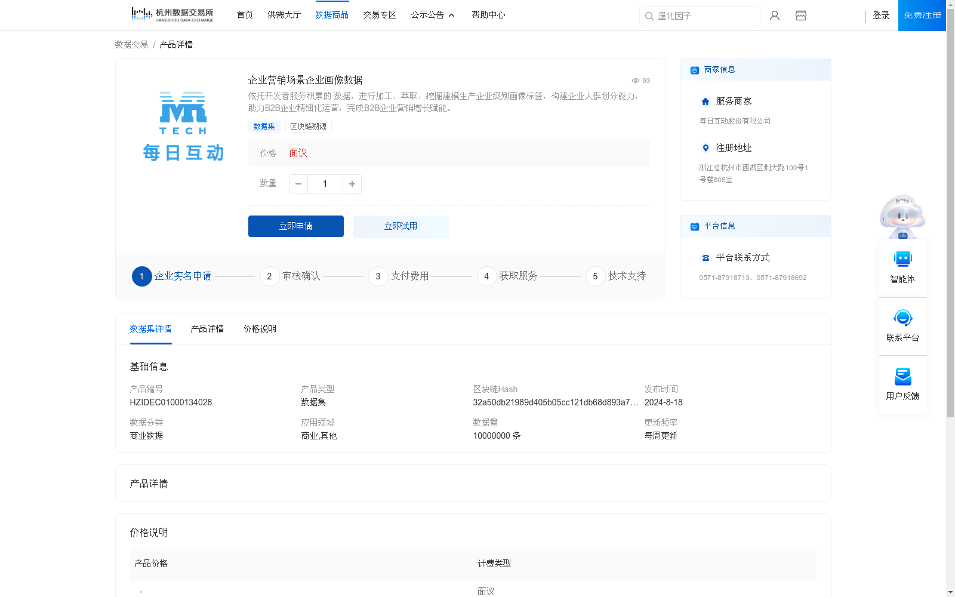Click the red 面议 price value
Screen dimensions: 955x597
point(298,153)
